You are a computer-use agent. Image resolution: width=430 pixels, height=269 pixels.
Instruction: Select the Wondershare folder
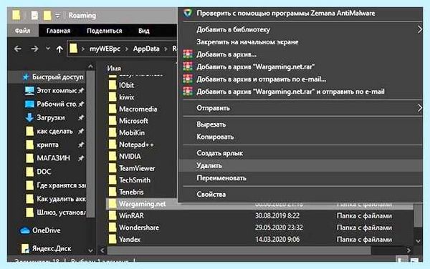pyautogui.click(x=139, y=228)
